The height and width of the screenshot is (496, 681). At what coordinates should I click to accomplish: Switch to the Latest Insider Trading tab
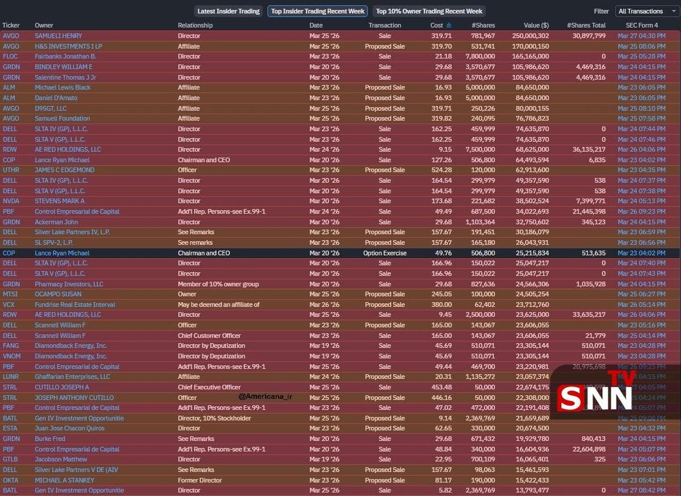pyautogui.click(x=228, y=11)
